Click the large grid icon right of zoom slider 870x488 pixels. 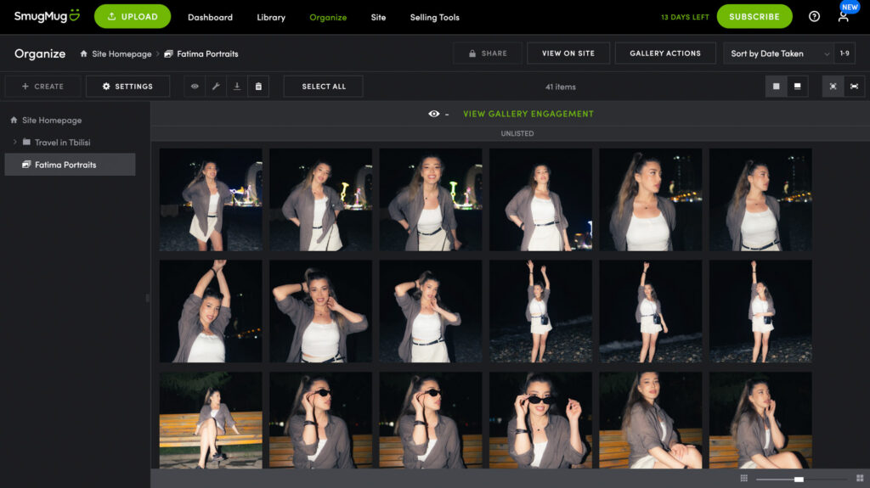coord(860,478)
